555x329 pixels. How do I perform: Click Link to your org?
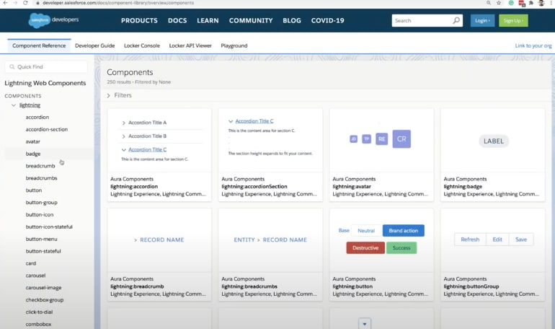[x=533, y=45]
